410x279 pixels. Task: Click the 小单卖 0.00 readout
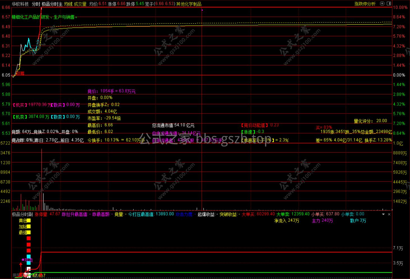click(353, 214)
